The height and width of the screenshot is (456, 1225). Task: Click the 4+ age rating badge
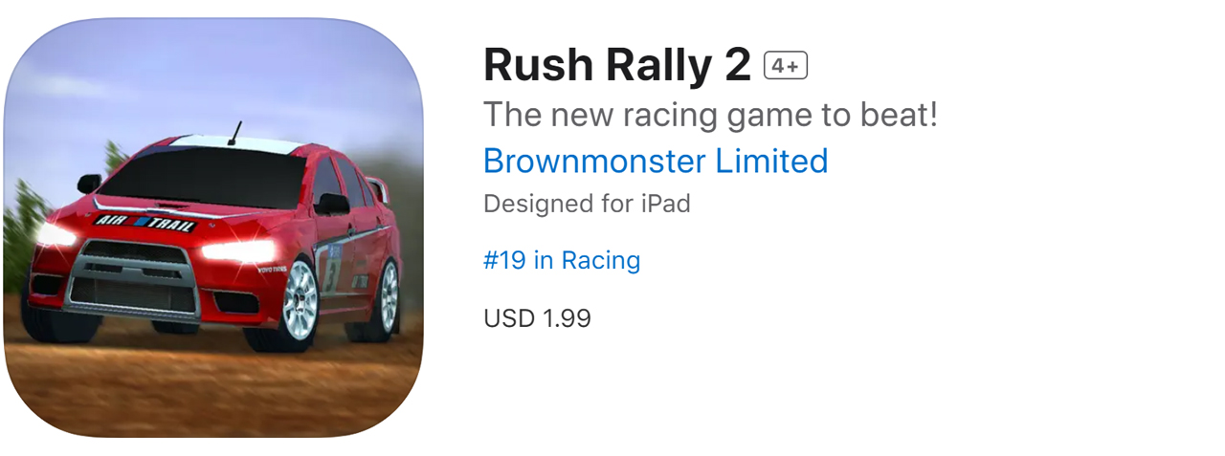[786, 66]
